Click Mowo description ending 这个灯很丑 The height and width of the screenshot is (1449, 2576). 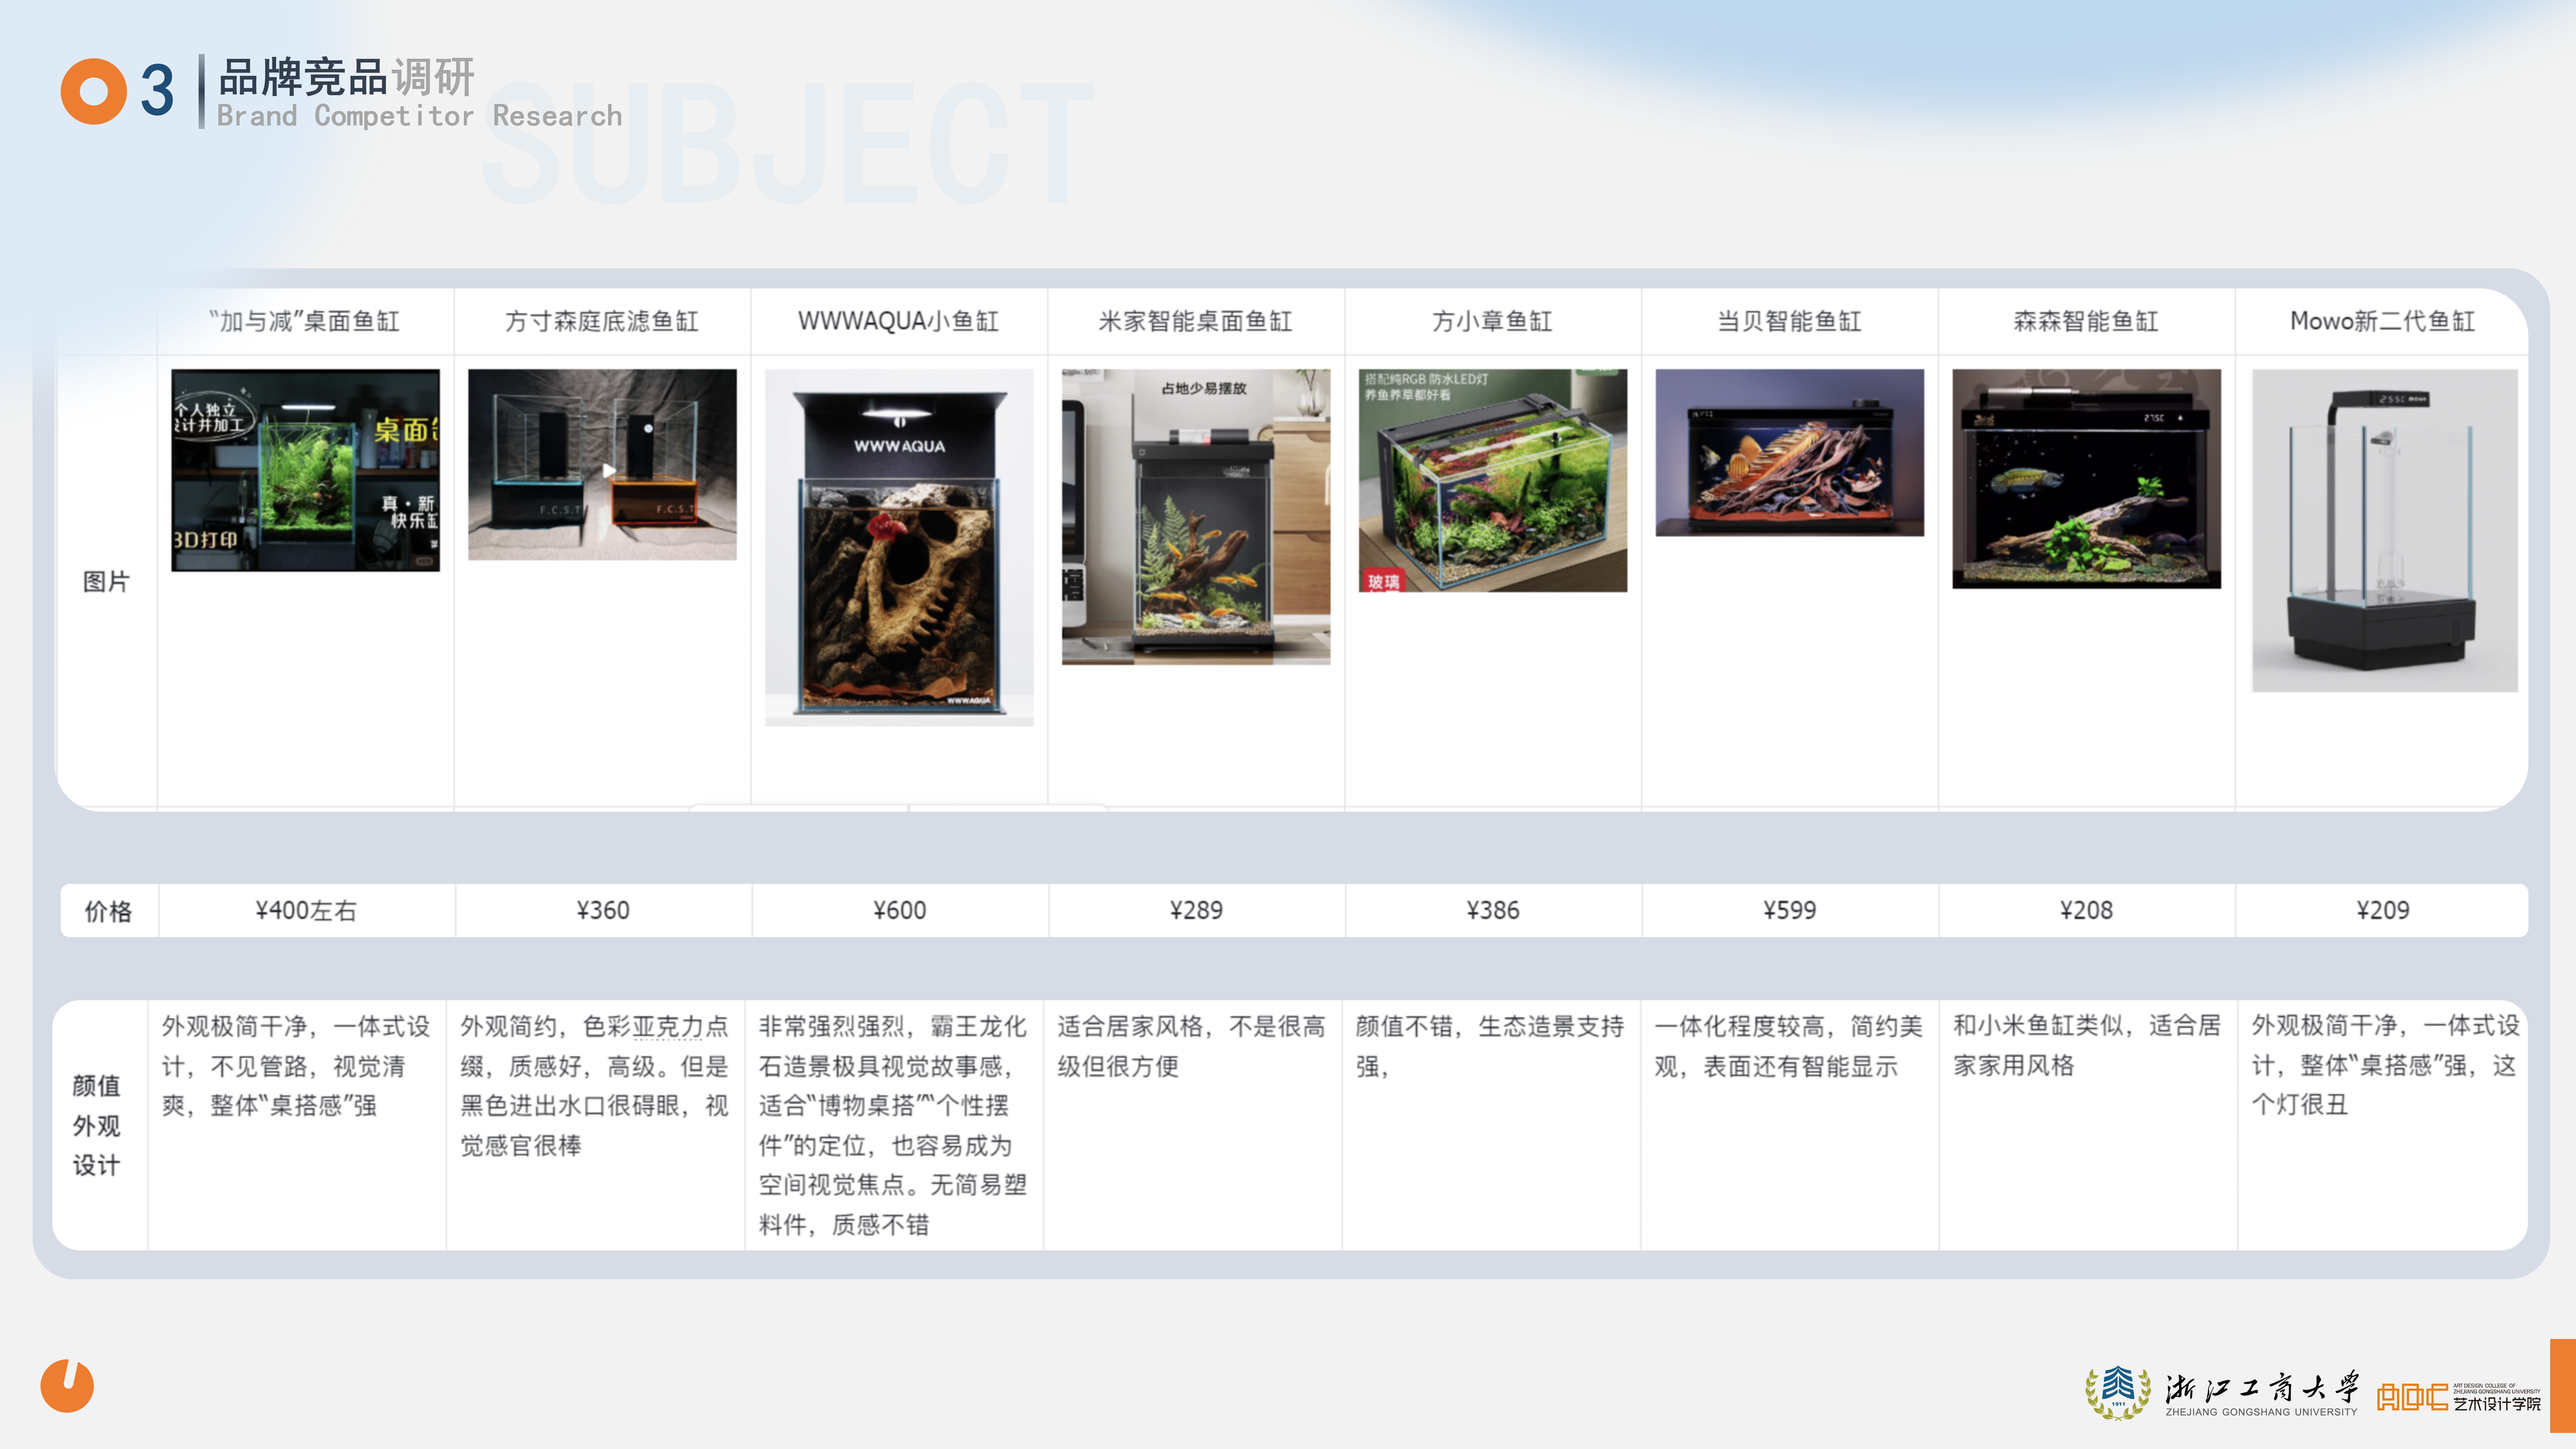click(2385, 1066)
